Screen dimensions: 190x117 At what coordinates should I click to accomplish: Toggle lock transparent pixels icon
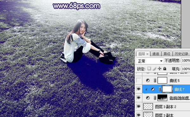tap(149, 69)
